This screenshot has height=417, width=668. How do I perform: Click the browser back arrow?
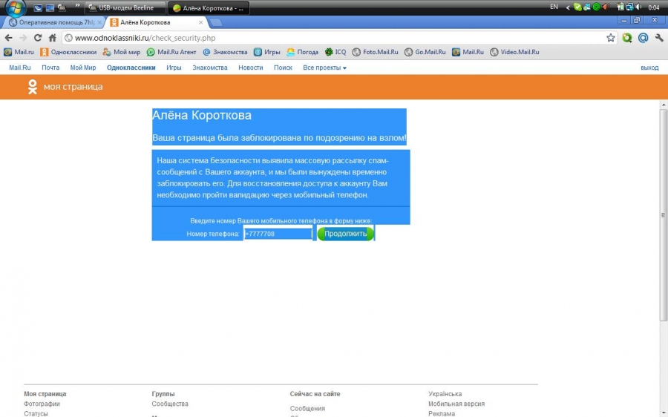[x=8, y=38]
